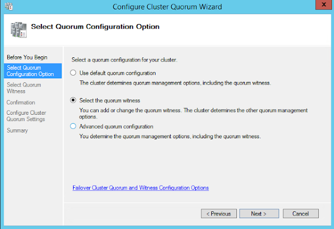The height and width of the screenshot is (229, 334).
Task: Click the Select the quorum witness label
Action: coord(110,100)
